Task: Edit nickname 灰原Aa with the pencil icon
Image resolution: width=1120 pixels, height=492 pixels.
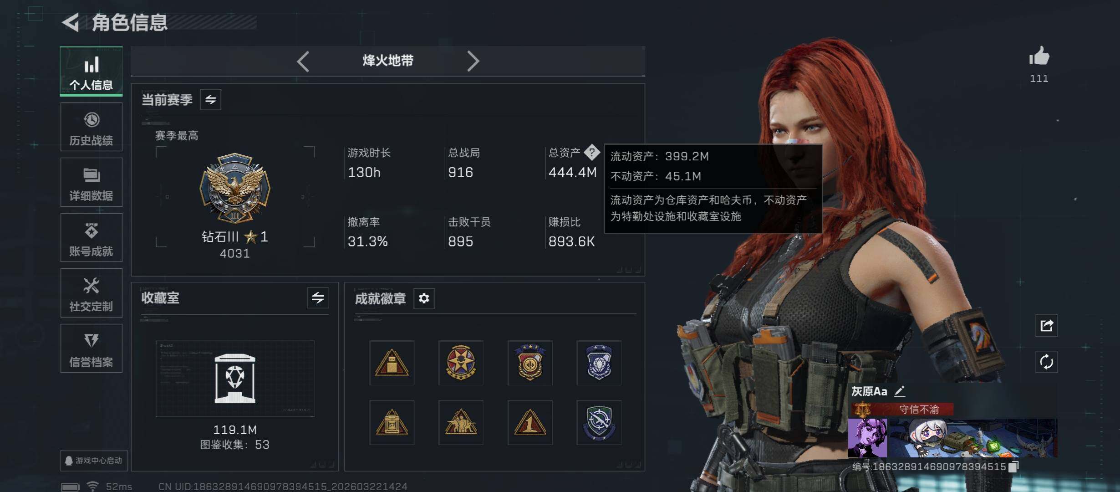Action: pyautogui.click(x=900, y=391)
